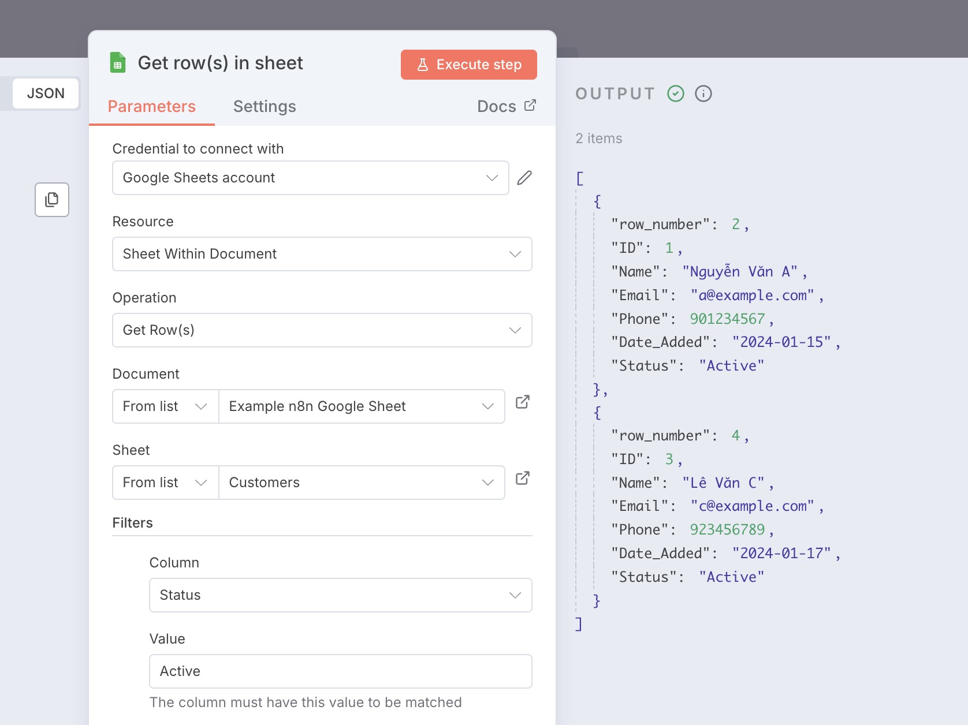Click the Docs external link icon
This screenshot has height=725, width=968.
[x=530, y=106]
